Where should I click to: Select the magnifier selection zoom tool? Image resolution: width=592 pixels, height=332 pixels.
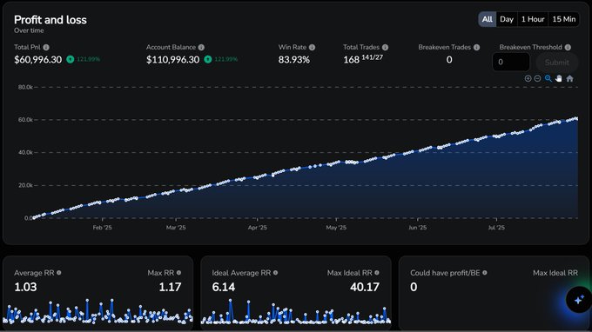pos(548,78)
